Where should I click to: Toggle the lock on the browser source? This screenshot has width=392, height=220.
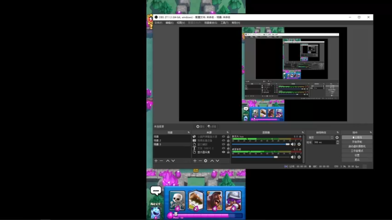click(x=228, y=137)
